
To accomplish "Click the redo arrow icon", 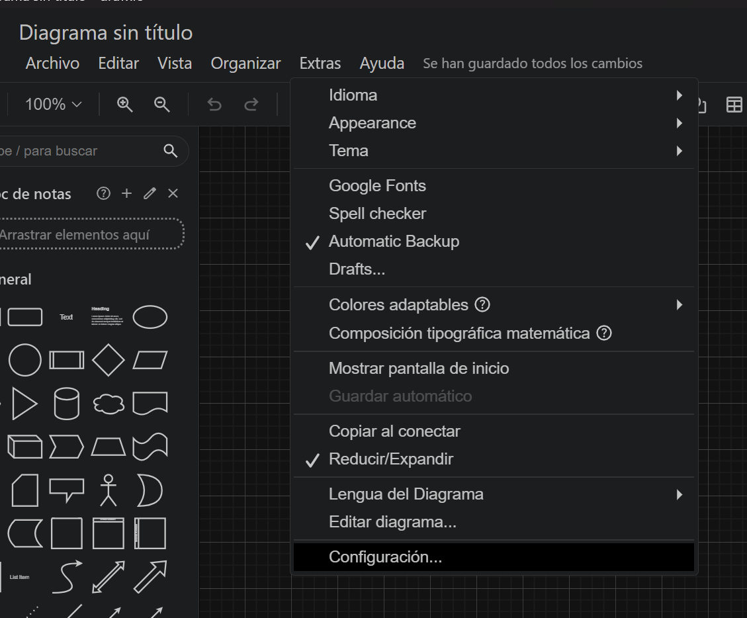I will tap(251, 104).
